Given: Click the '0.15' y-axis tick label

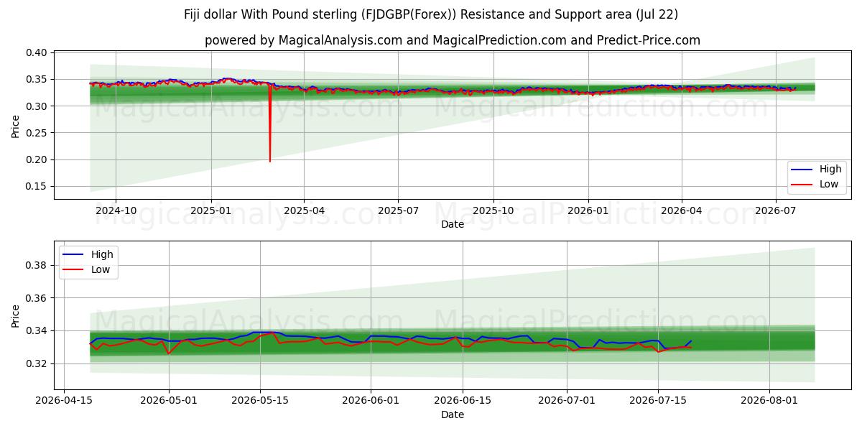Looking at the screenshot, I should pyautogui.click(x=37, y=186).
